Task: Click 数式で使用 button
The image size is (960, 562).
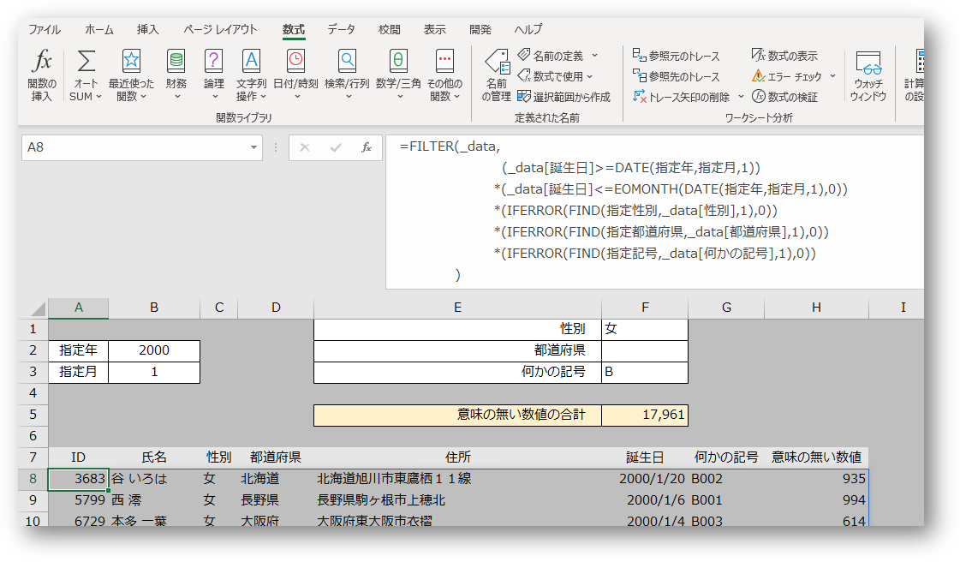Action: coord(551,76)
